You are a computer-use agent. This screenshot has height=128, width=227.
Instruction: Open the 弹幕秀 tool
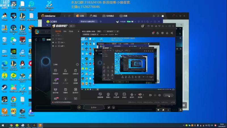[x=66, y=90]
